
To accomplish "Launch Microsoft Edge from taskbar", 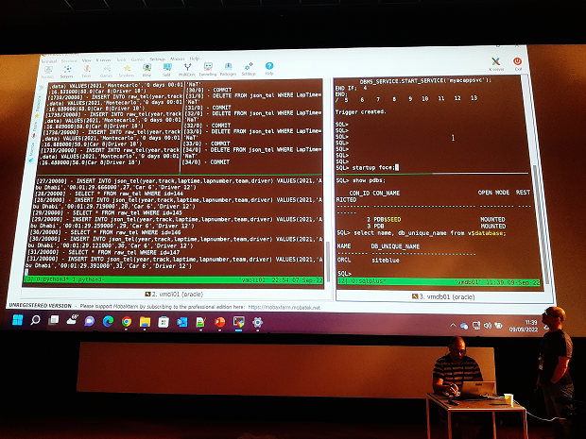I will coord(108,321).
